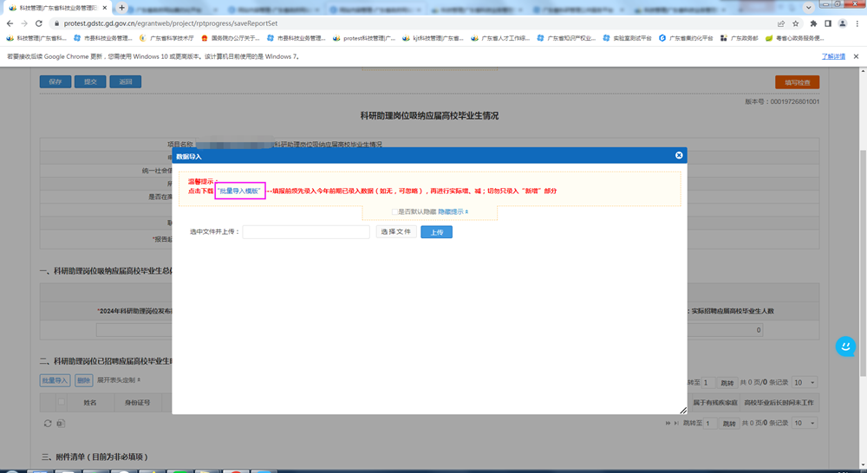867x473 pixels.
Task: Close the 数据导入 dialog
Action: [x=679, y=156]
